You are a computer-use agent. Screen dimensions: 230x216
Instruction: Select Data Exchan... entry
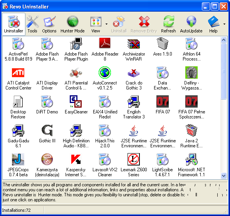point(162,78)
